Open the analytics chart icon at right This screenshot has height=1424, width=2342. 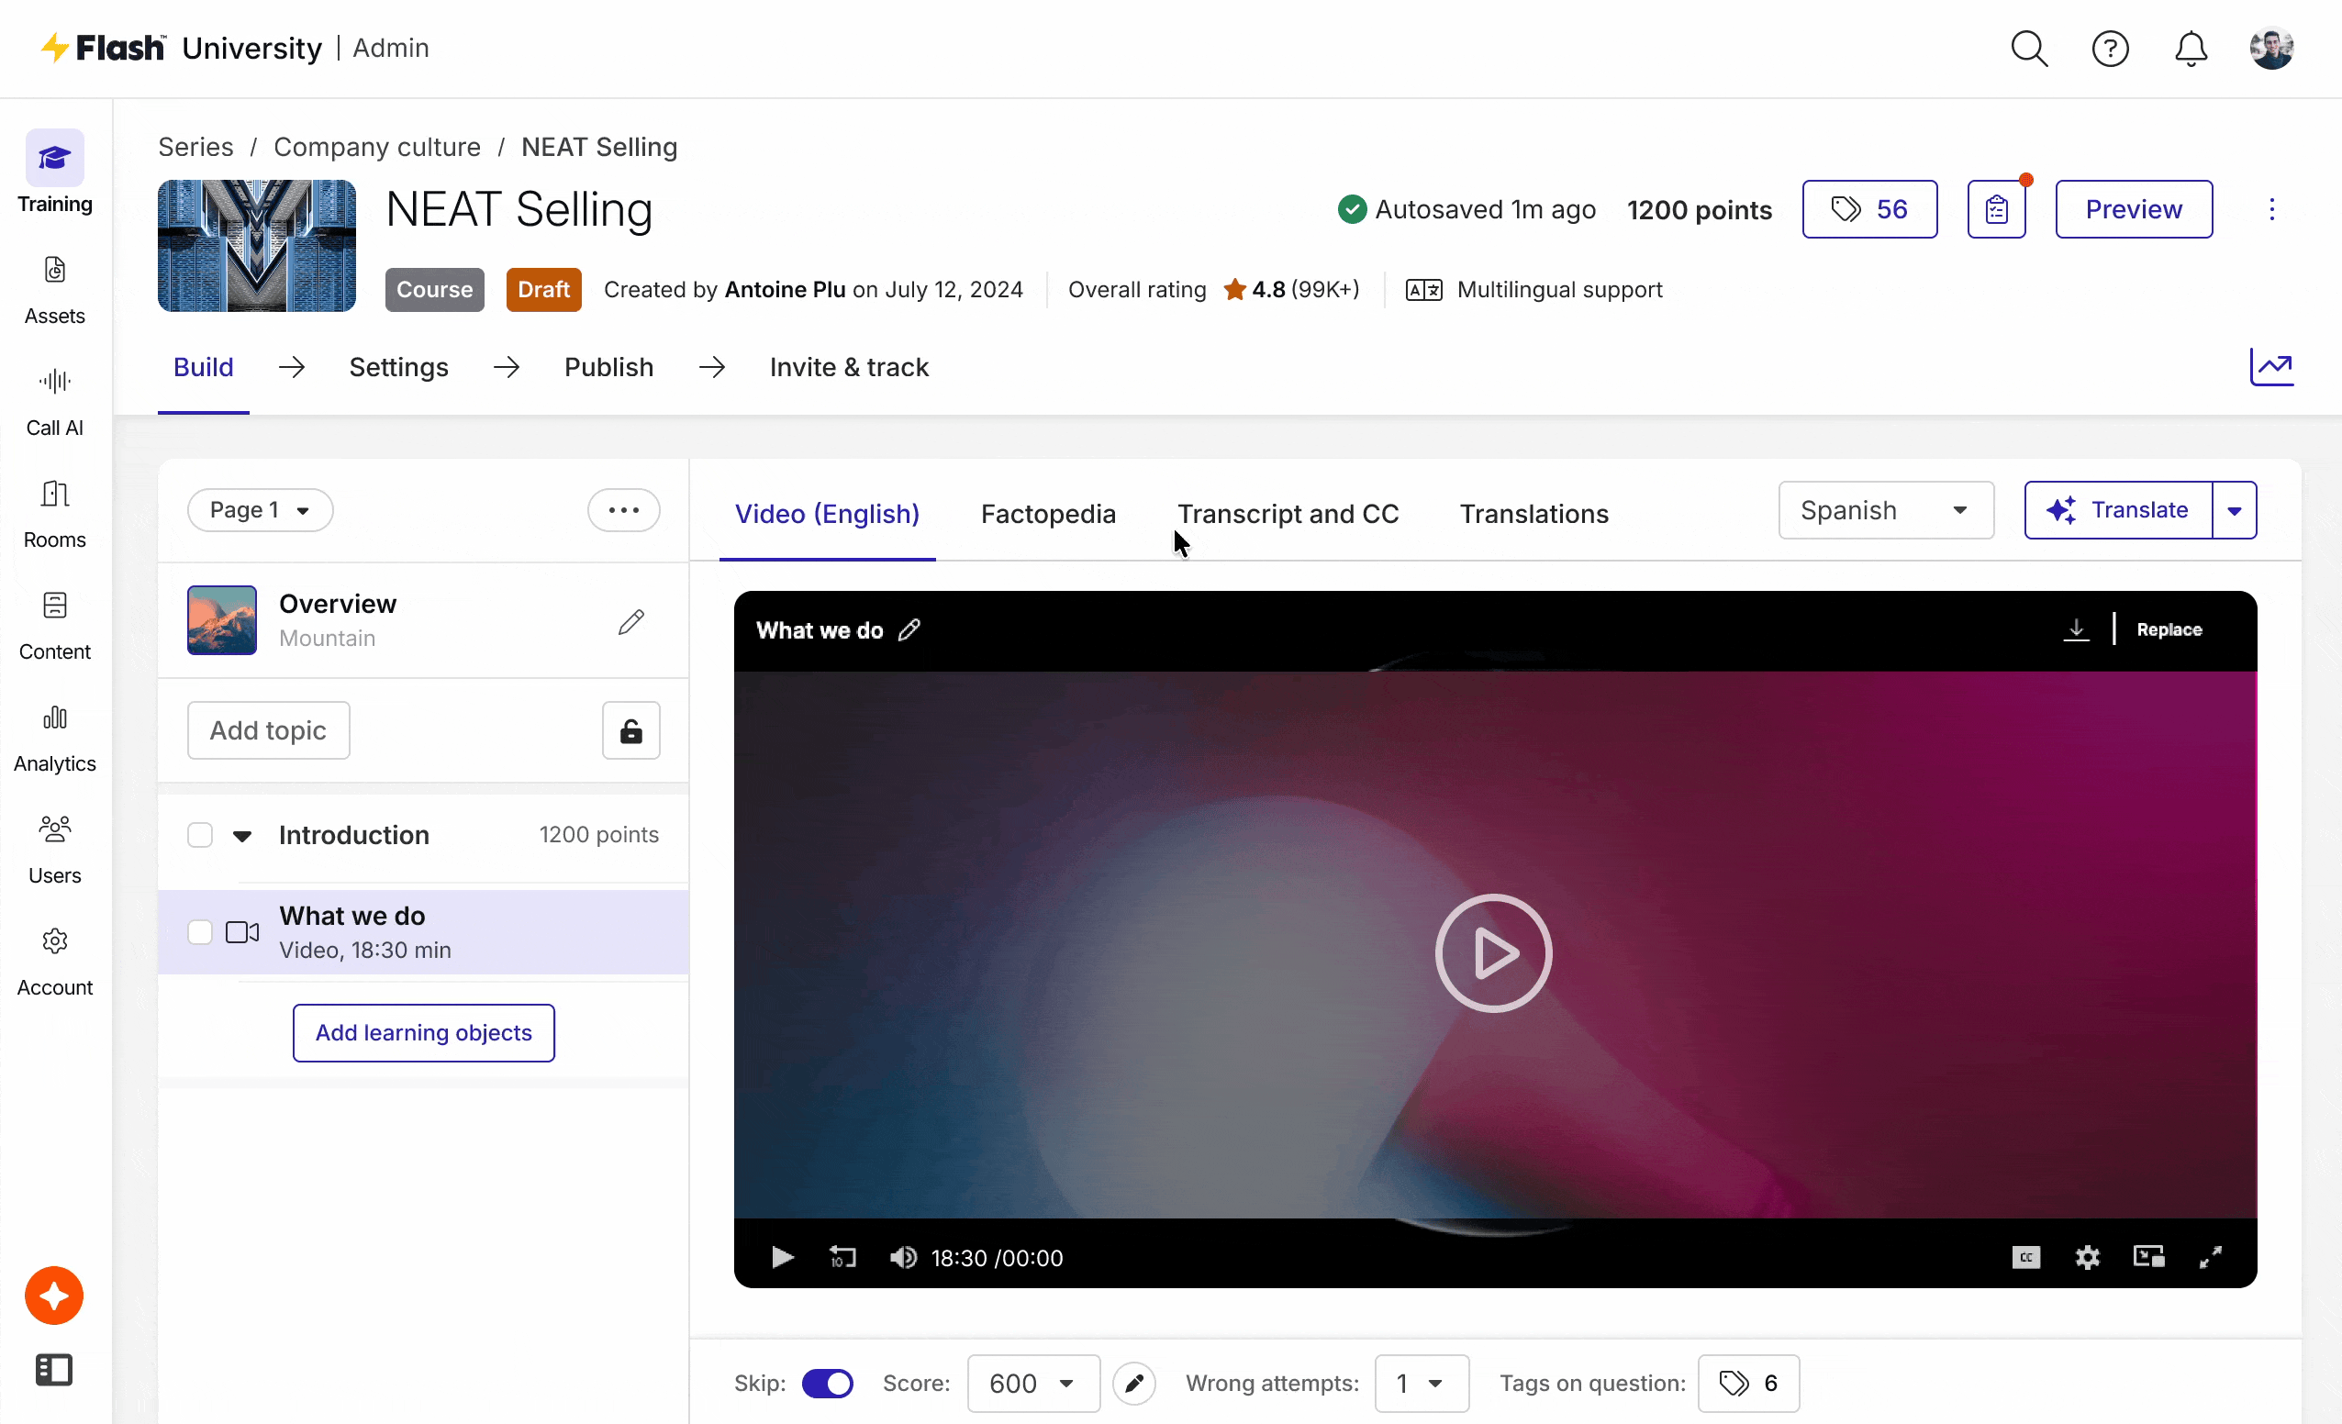tap(2270, 367)
